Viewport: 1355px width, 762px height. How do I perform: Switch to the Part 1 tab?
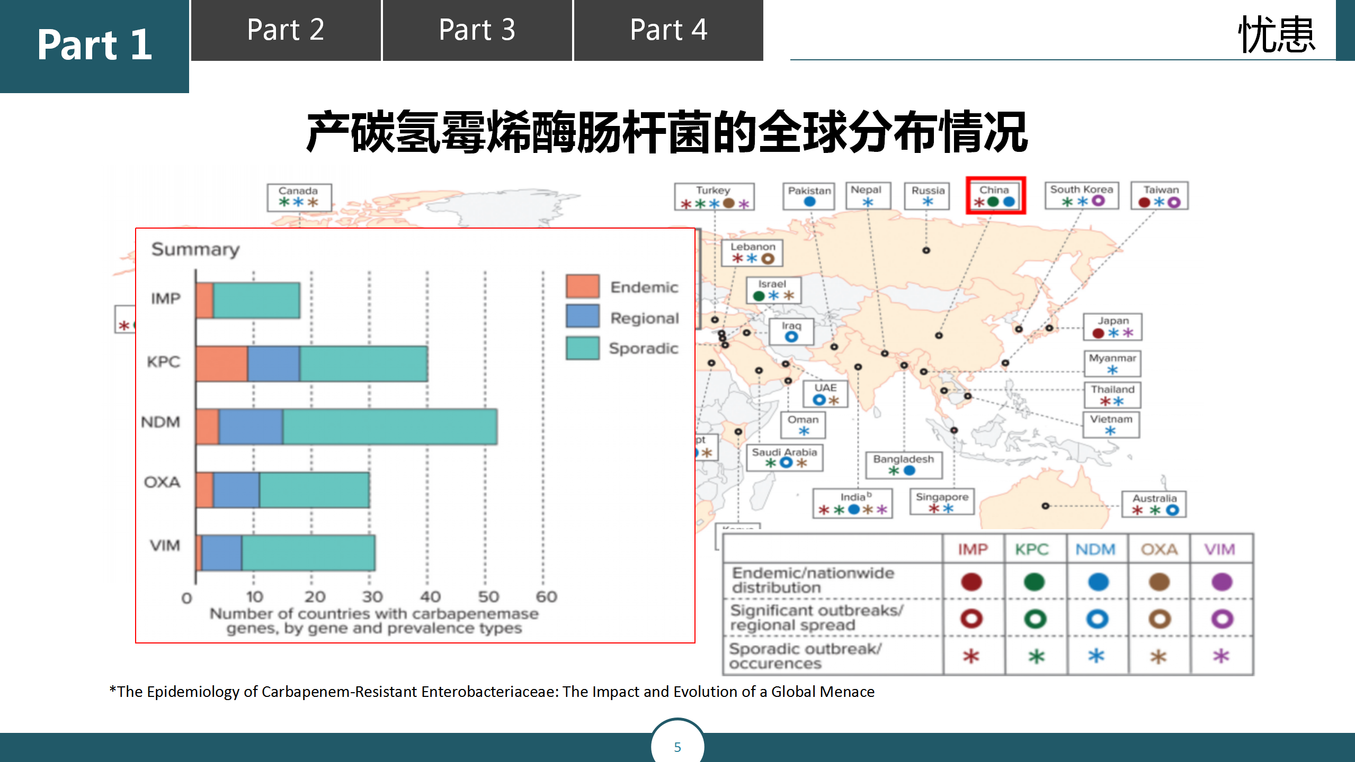tap(94, 46)
